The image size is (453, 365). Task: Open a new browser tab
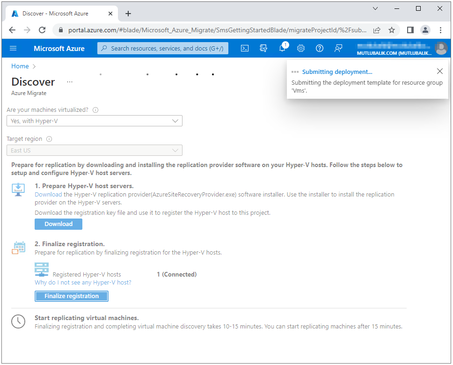[128, 14]
